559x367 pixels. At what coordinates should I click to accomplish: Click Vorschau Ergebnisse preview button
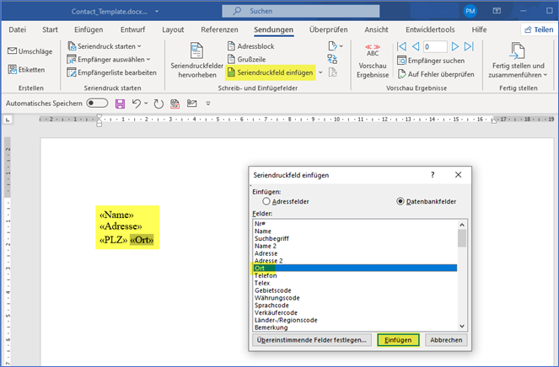click(373, 61)
